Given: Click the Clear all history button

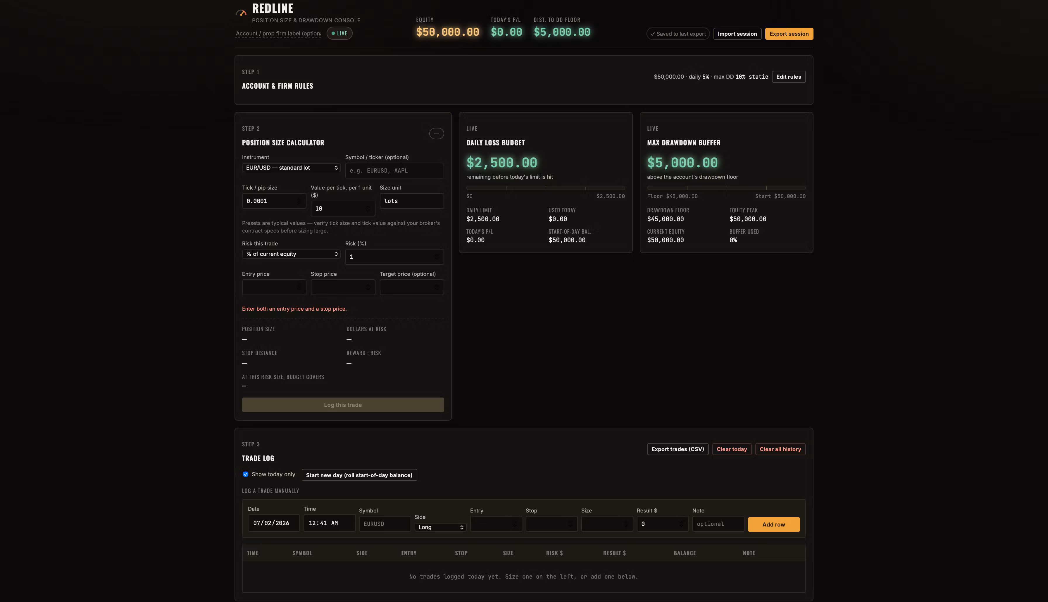Looking at the screenshot, I should coord(780,449).
